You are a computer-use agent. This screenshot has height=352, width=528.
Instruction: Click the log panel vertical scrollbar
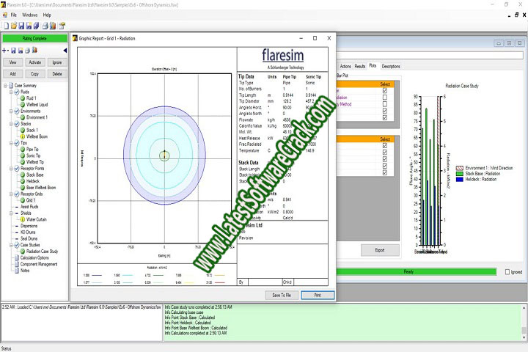coord(524,323)
